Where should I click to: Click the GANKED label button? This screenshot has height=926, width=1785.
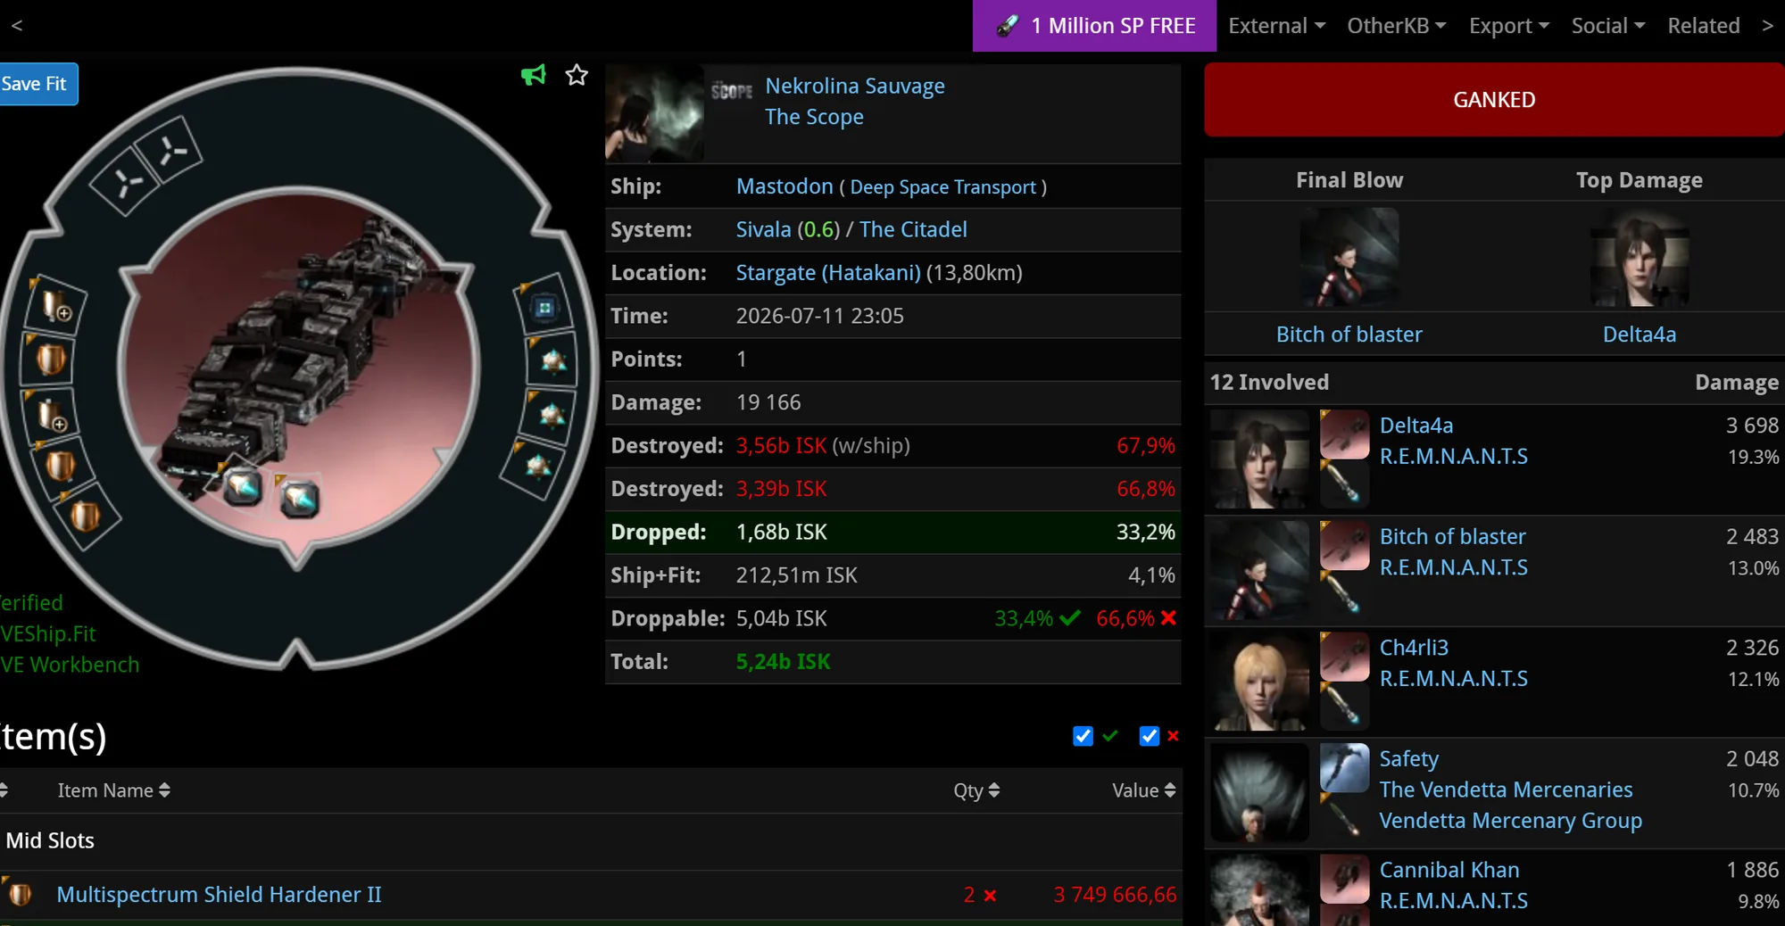1495,100
